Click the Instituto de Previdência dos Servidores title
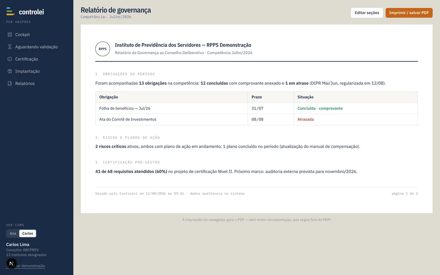440x275 pixels. coord(183,45)
